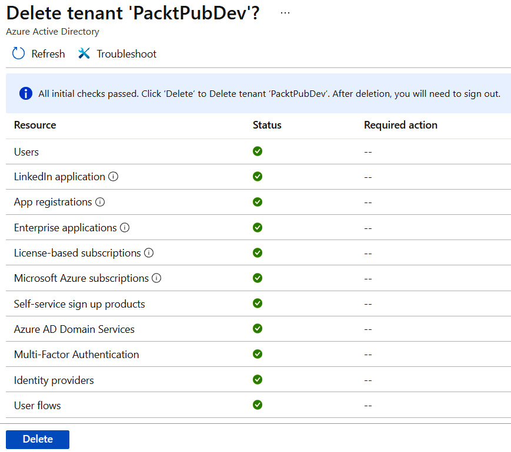The height and width of the screenshot is (452, 511).
Task: Click green check status for LinkedIn application
Action: (x=258, y=177)
